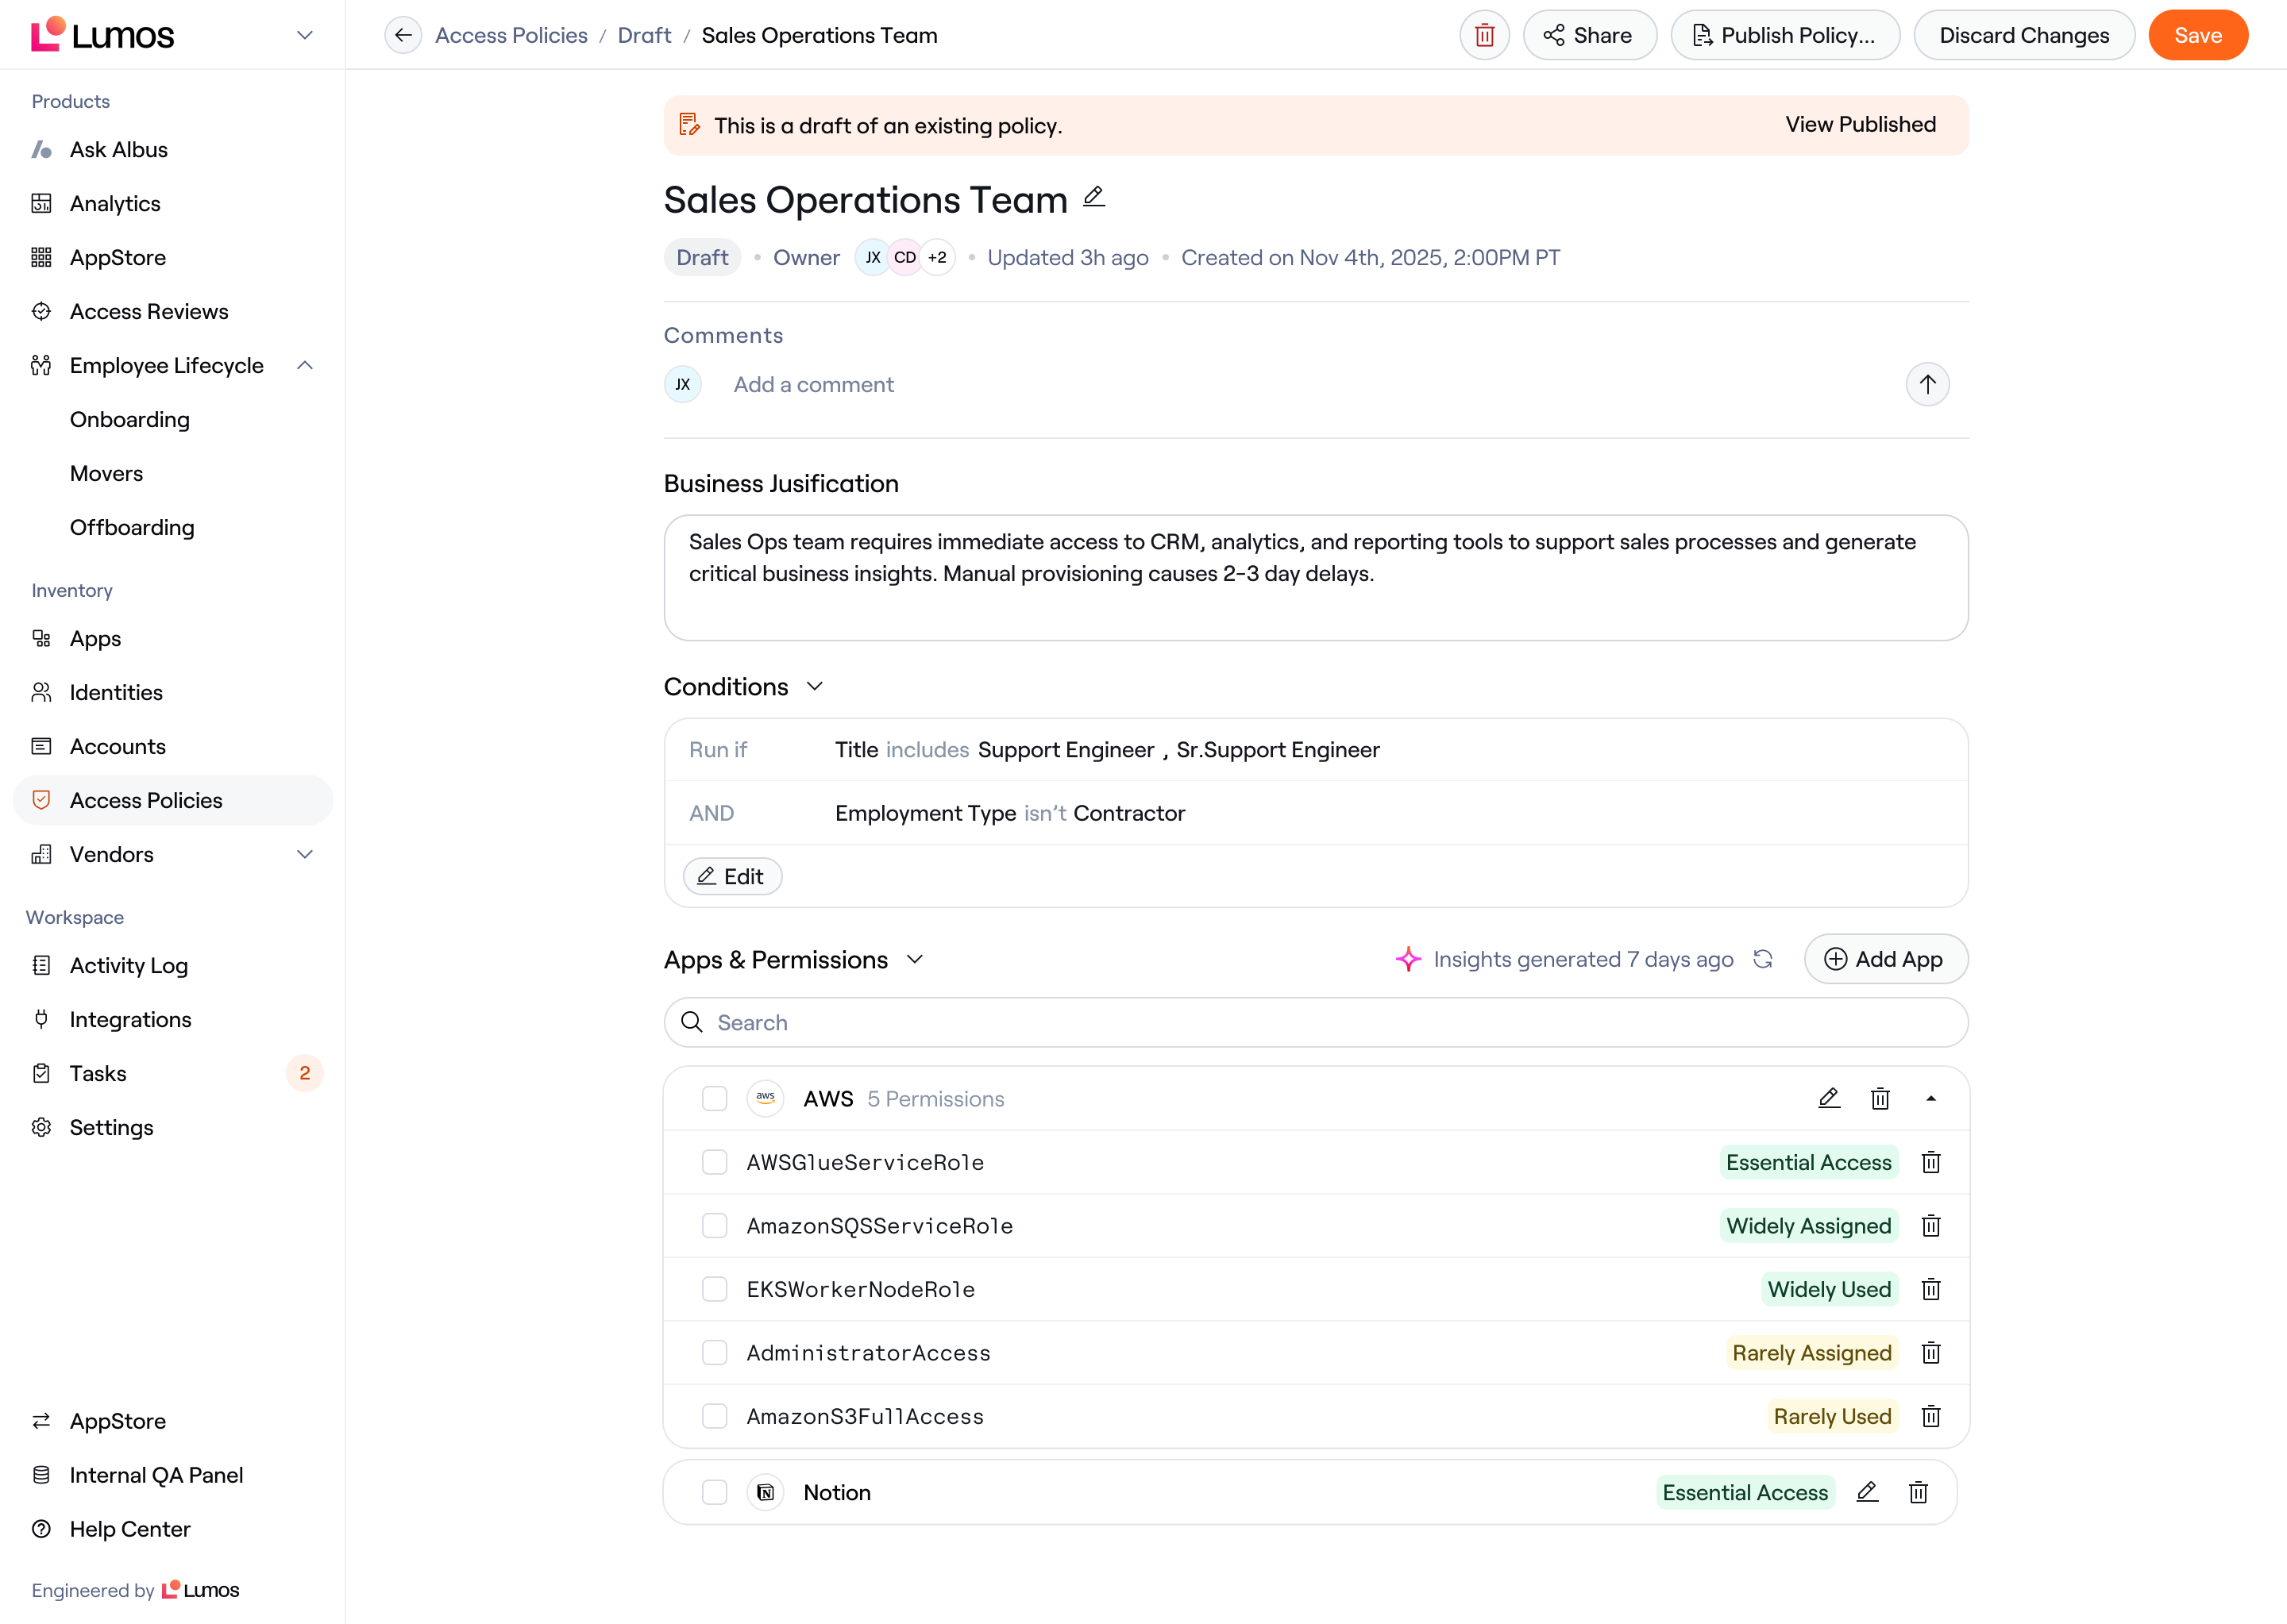Remove AWSGlueServiceRole using its trash icon
The width and height of the screenshot is (2287, 1624).
click(x=1930, y=1162)
